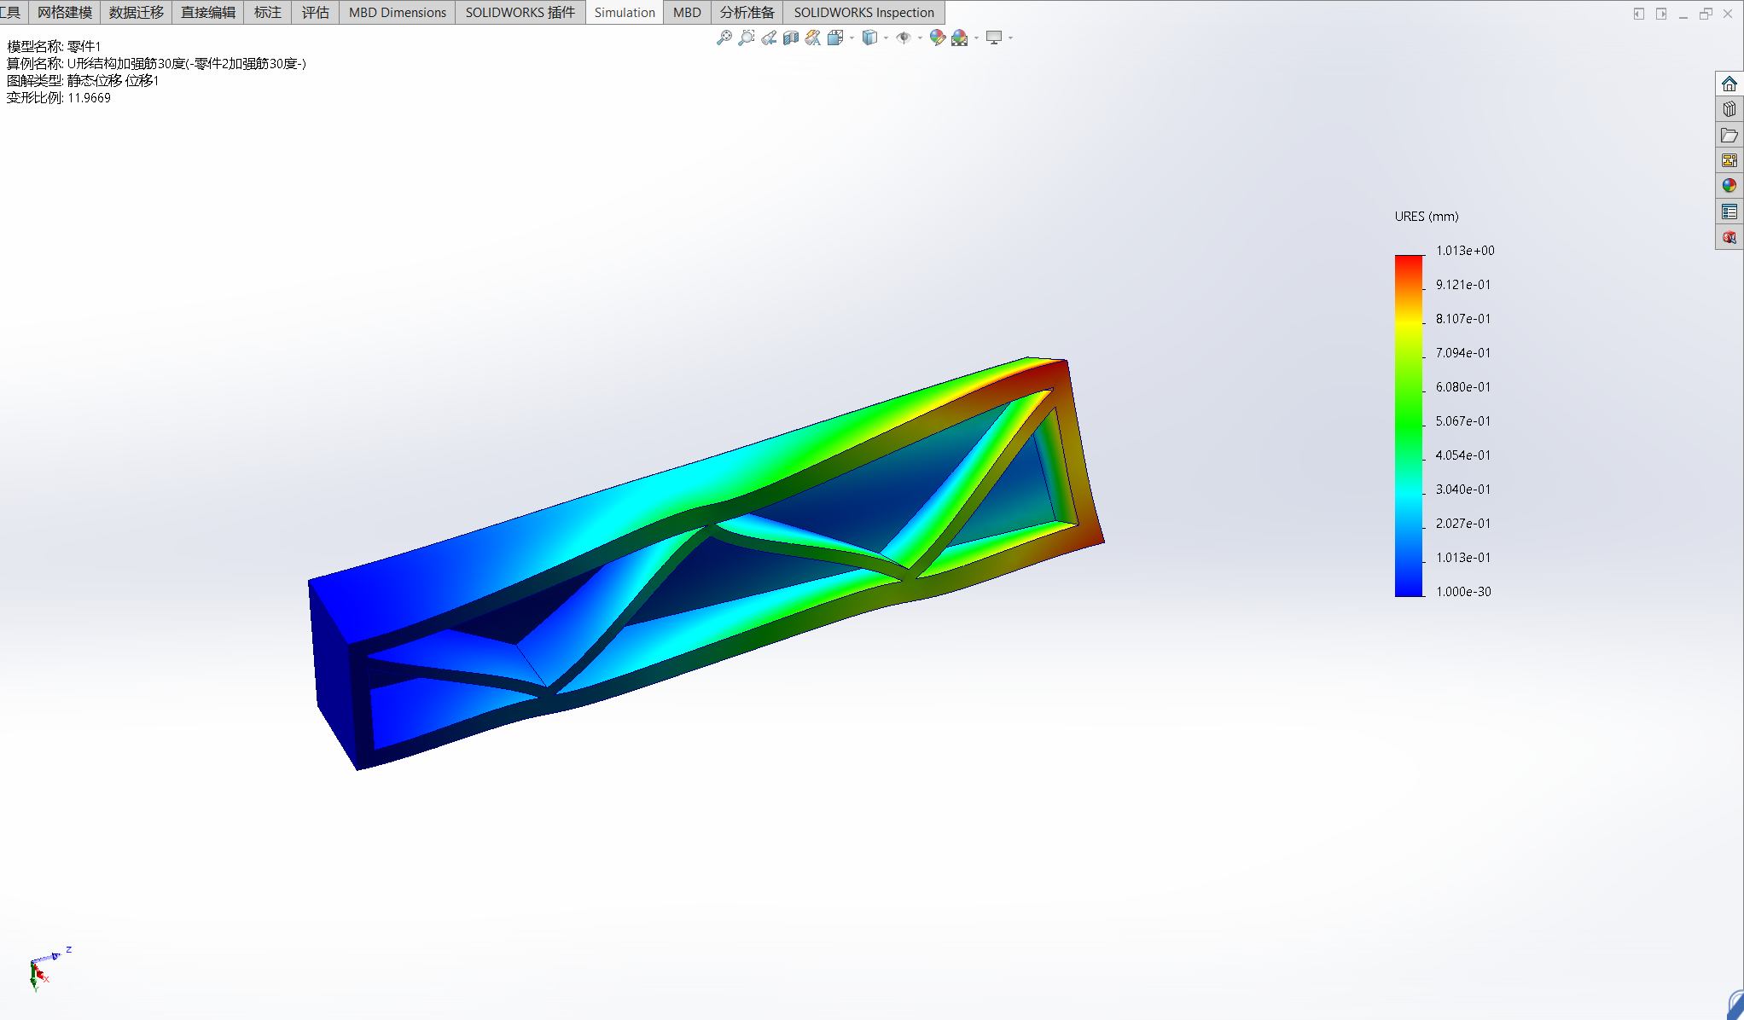Expand the Hide/Show Items eye dropdown arrow

click(x=919, y=38)
